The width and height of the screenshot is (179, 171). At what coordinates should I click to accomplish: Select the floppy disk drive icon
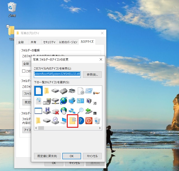(47, 111)
